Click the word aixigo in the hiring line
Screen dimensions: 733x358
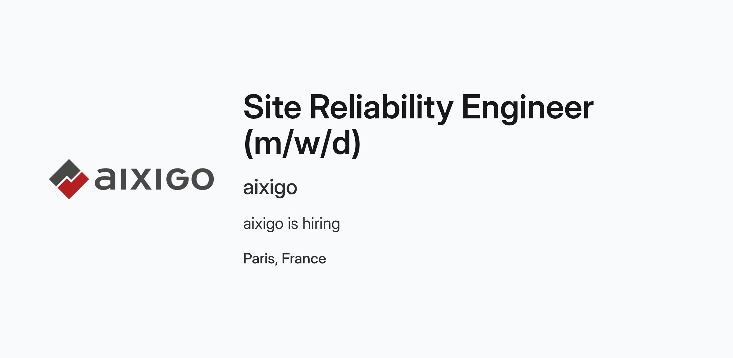click(x=263, y=224)
